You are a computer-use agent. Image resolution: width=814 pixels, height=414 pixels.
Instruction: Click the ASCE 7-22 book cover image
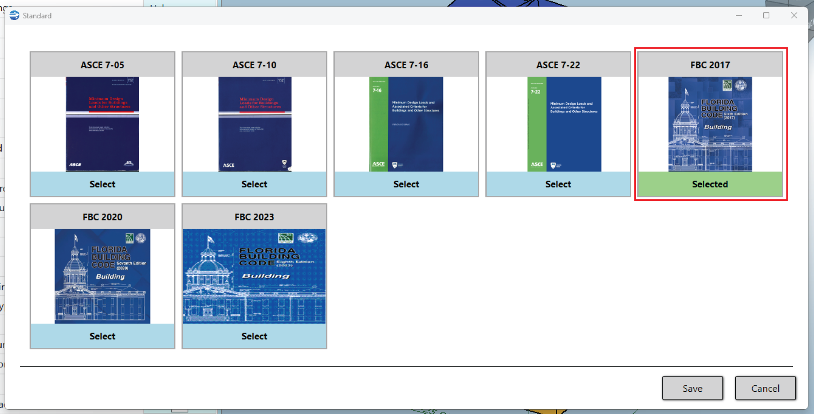pos(564,124)
